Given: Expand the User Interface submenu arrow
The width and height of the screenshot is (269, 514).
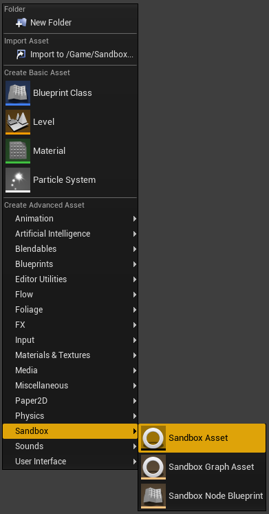Looking at the screenshot, I should coord(135,462).
